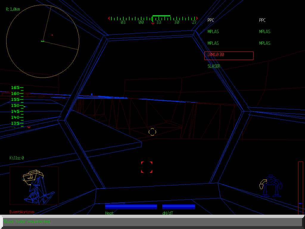Click the yellow circular aiming crosshair

pyautogui.click(x=152, y=132)
